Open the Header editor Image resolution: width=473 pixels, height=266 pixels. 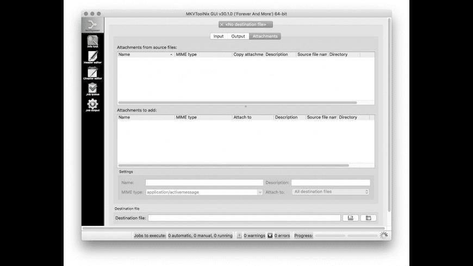click(92, 57)
